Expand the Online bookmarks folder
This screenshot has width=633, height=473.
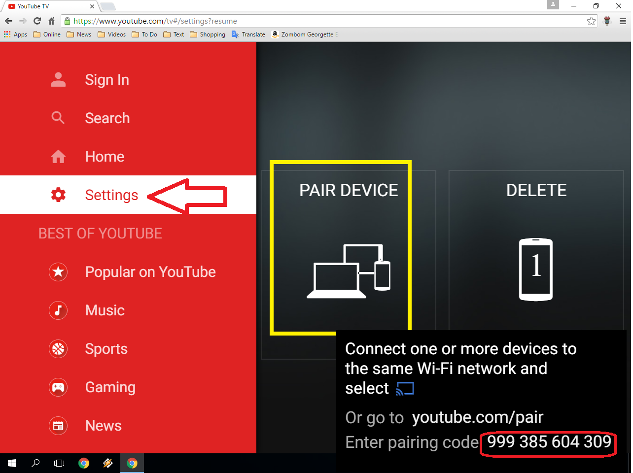[47, 34]
